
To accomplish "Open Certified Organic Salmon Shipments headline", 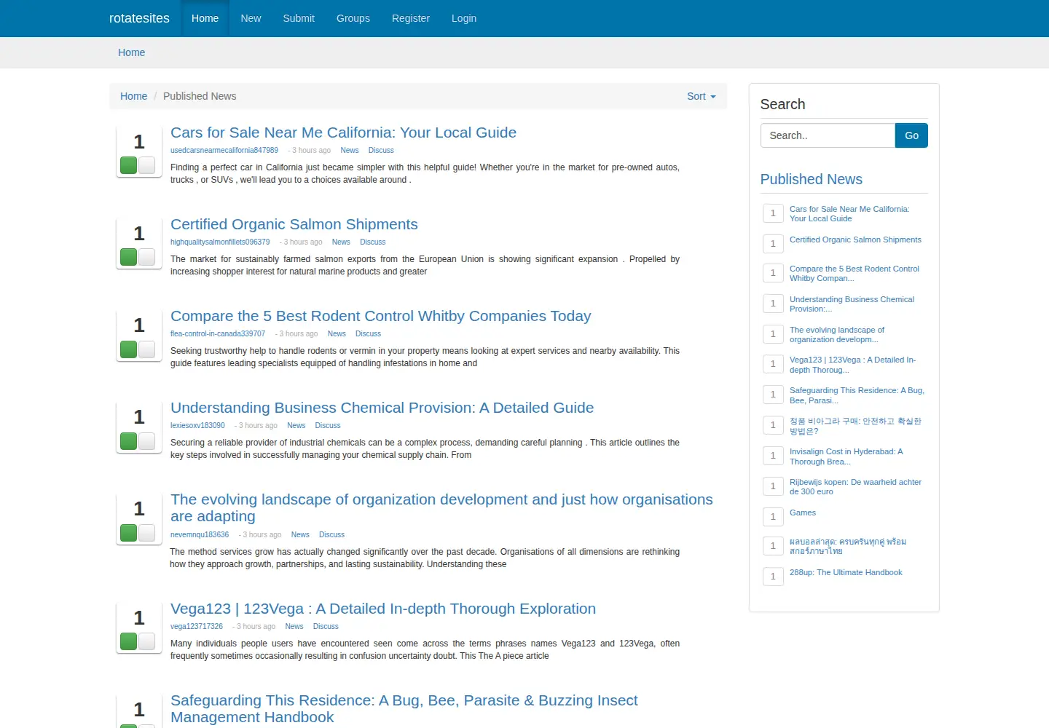I will pos(294,224).
